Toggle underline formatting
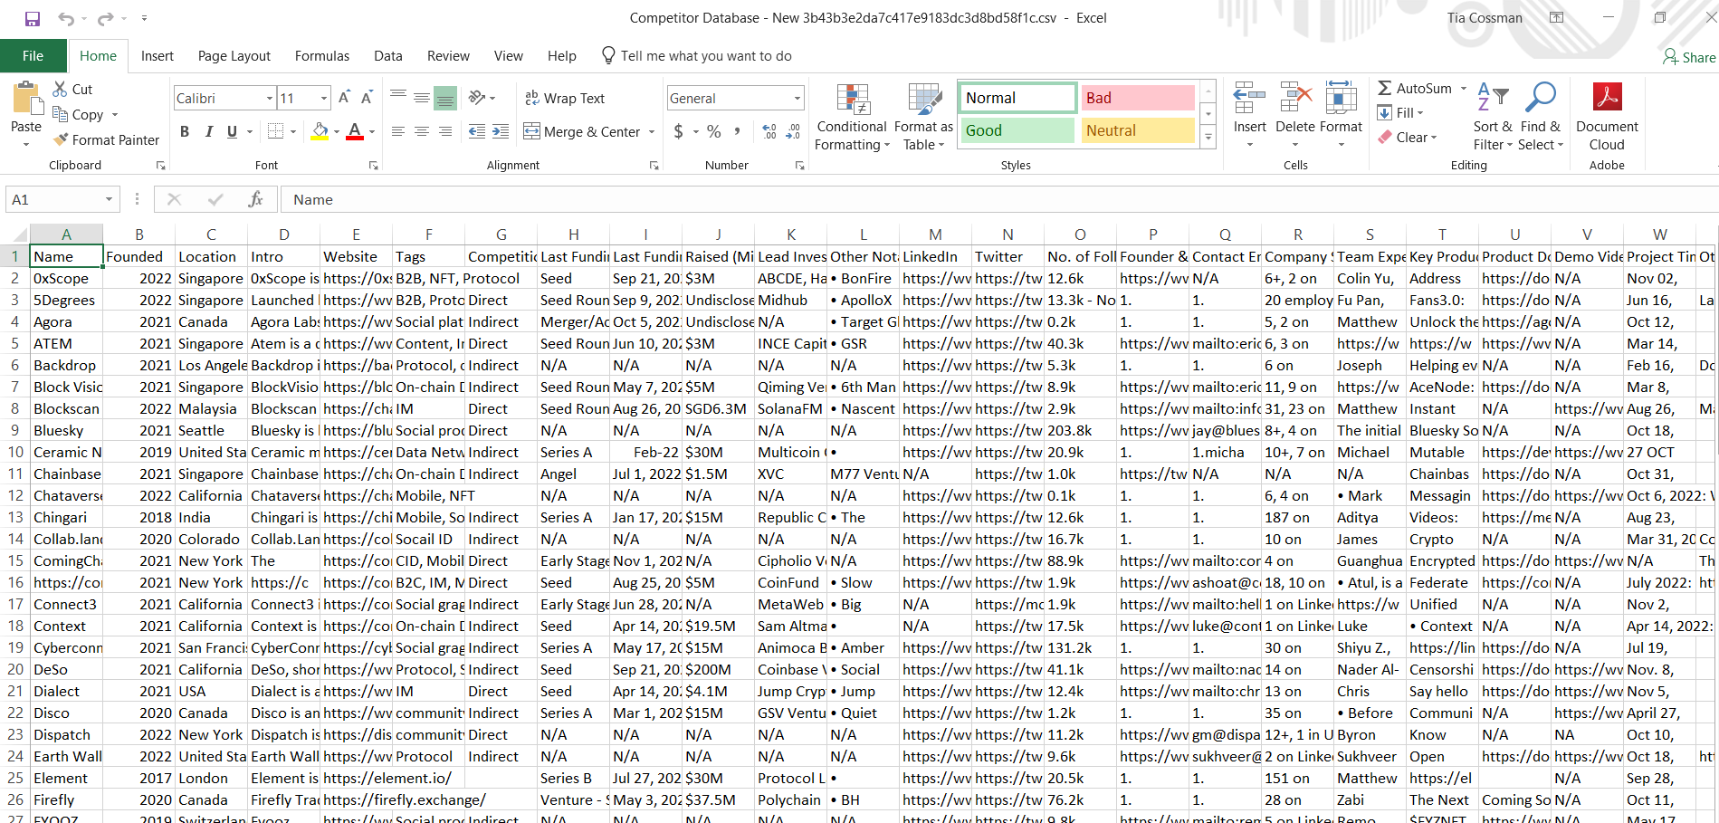1719x823 pixels. coord(232,131)
